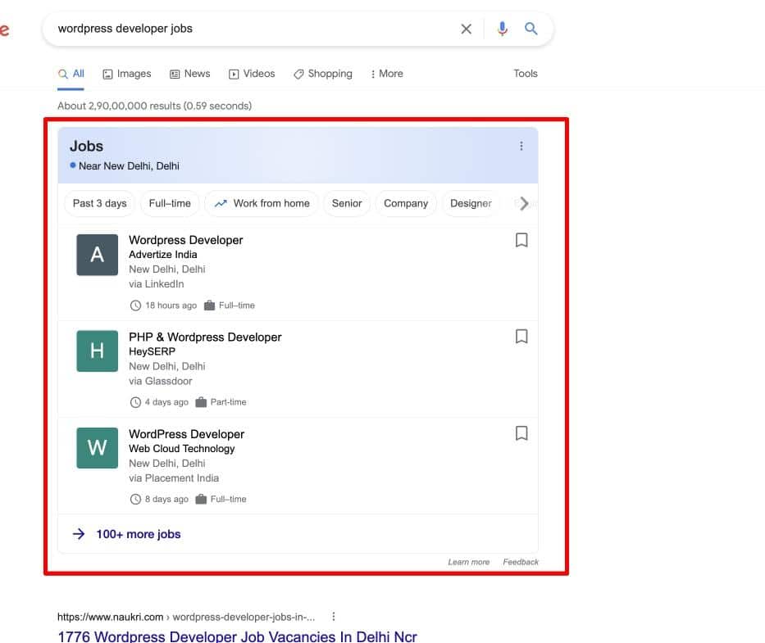Filter jobs by Work from home

pos(262,203)
